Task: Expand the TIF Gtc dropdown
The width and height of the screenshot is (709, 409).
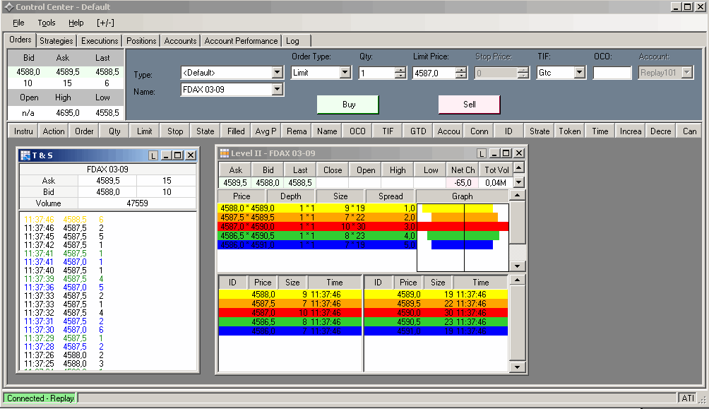Action: click(579, 73)
